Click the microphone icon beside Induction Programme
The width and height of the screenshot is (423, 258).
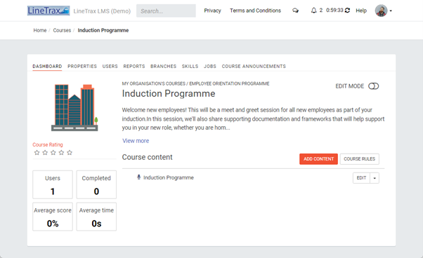tap(138, 177)
